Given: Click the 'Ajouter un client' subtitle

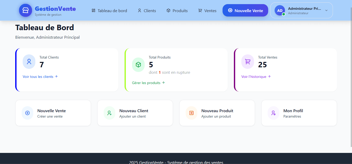Looking at the screenshot, I should point(133,116).
